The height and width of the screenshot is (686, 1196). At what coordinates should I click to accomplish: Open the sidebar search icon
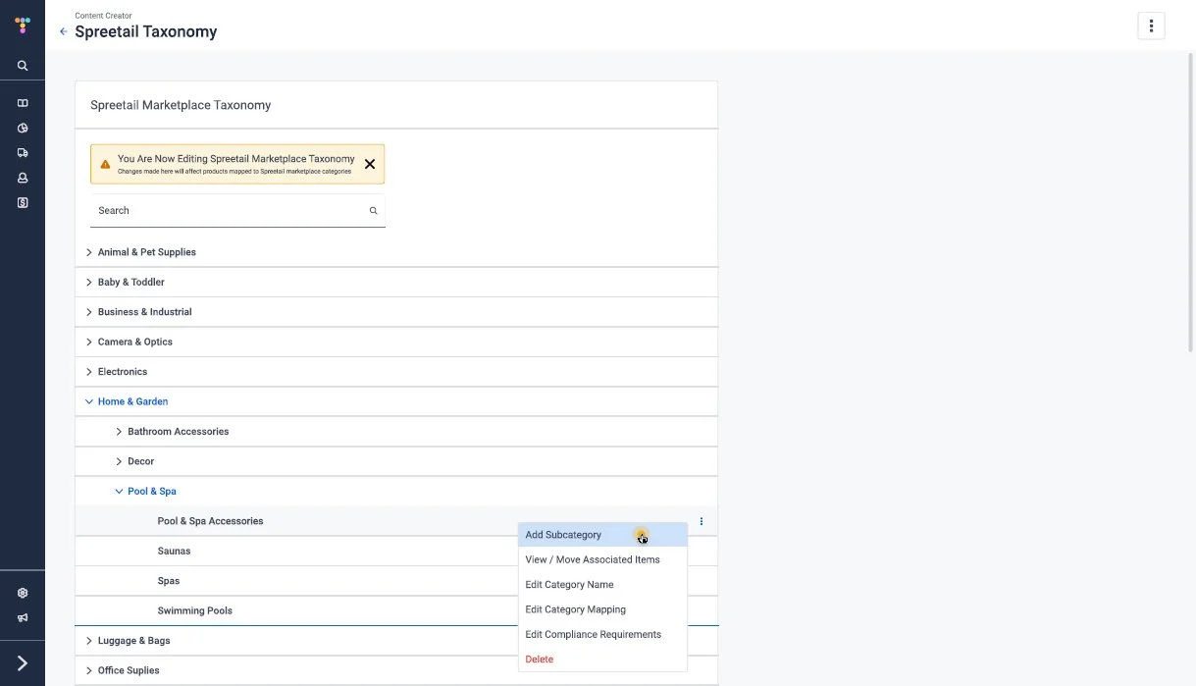(23, 66)
